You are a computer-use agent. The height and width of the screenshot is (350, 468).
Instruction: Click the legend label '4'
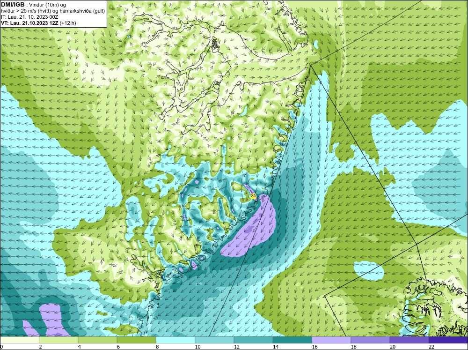tap(79, 347)
